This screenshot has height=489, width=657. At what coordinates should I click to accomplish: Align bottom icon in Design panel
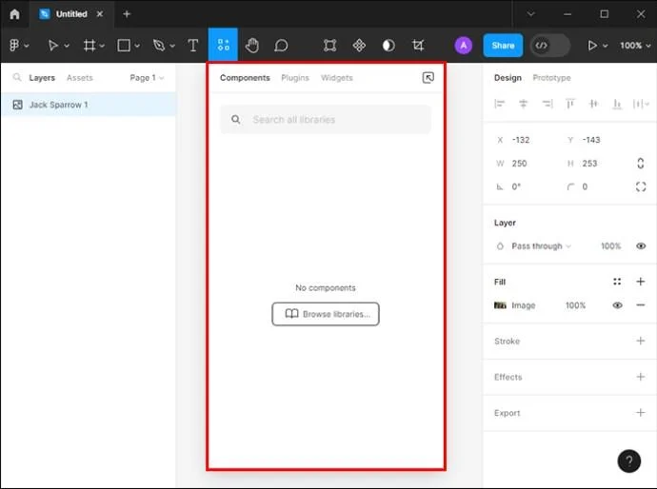[617, 104]
